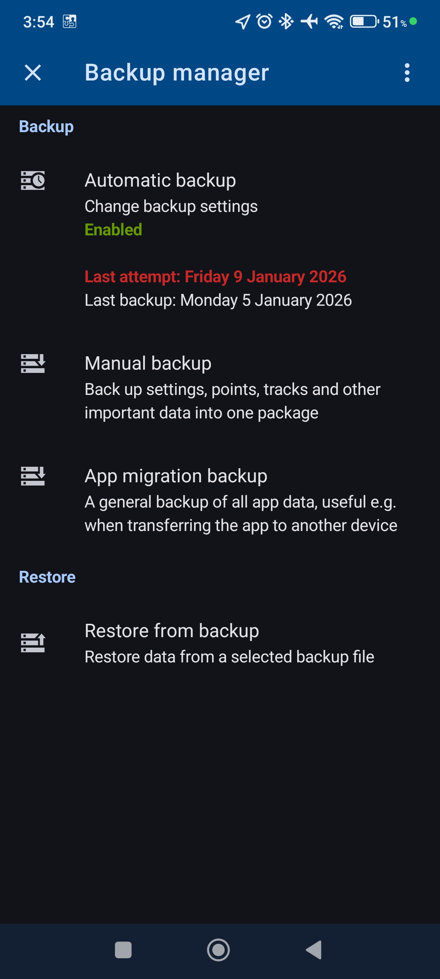Tap the Wi-Fi status icon
Screen dimensions: 440x979
[x=334, y=21]
